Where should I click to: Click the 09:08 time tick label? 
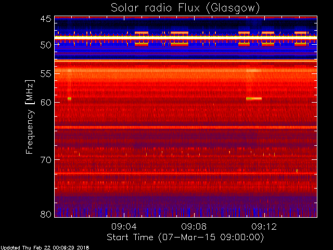coord(194,227)
